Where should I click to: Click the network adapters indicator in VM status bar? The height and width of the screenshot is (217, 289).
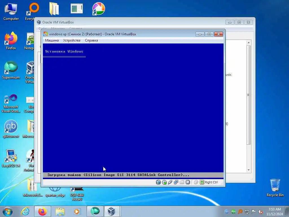pos(176,182)
